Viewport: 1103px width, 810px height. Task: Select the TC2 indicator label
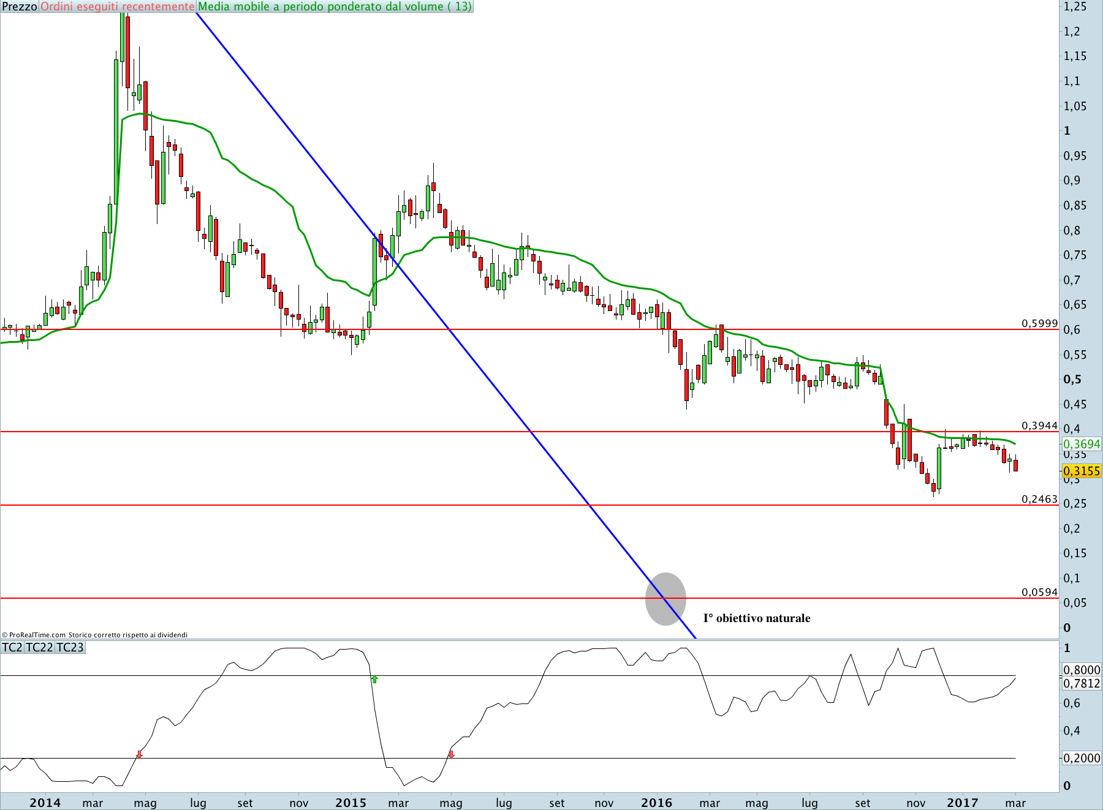coord(12,647)
